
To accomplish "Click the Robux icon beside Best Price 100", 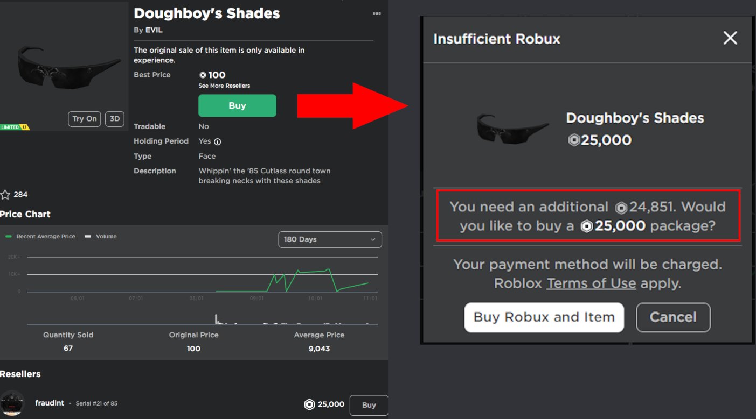I will [x=203, y=75].
